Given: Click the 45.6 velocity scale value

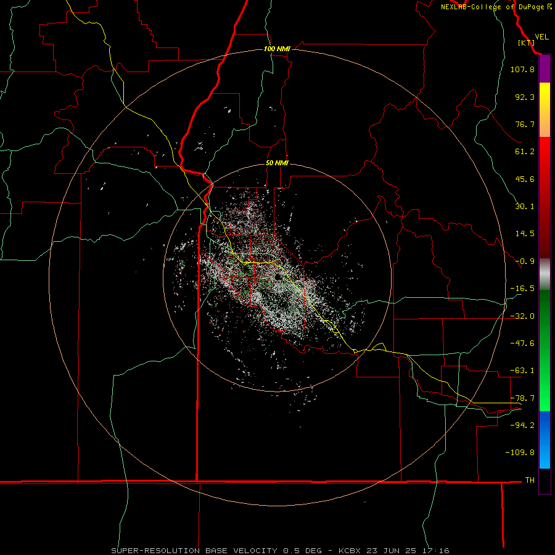Looking at the screenshot, I should coord(525,179).
